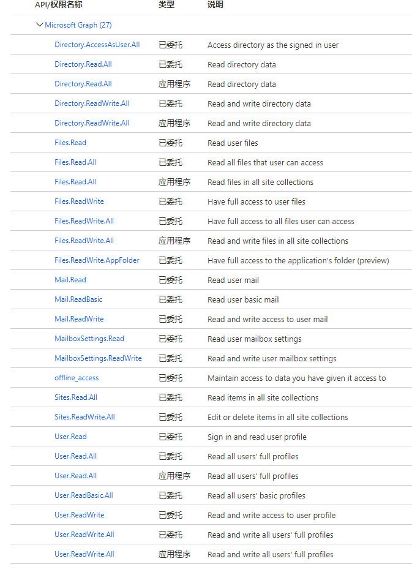Click the Files.Read permission link
412x575 pixels.
(x=70, y=143)
